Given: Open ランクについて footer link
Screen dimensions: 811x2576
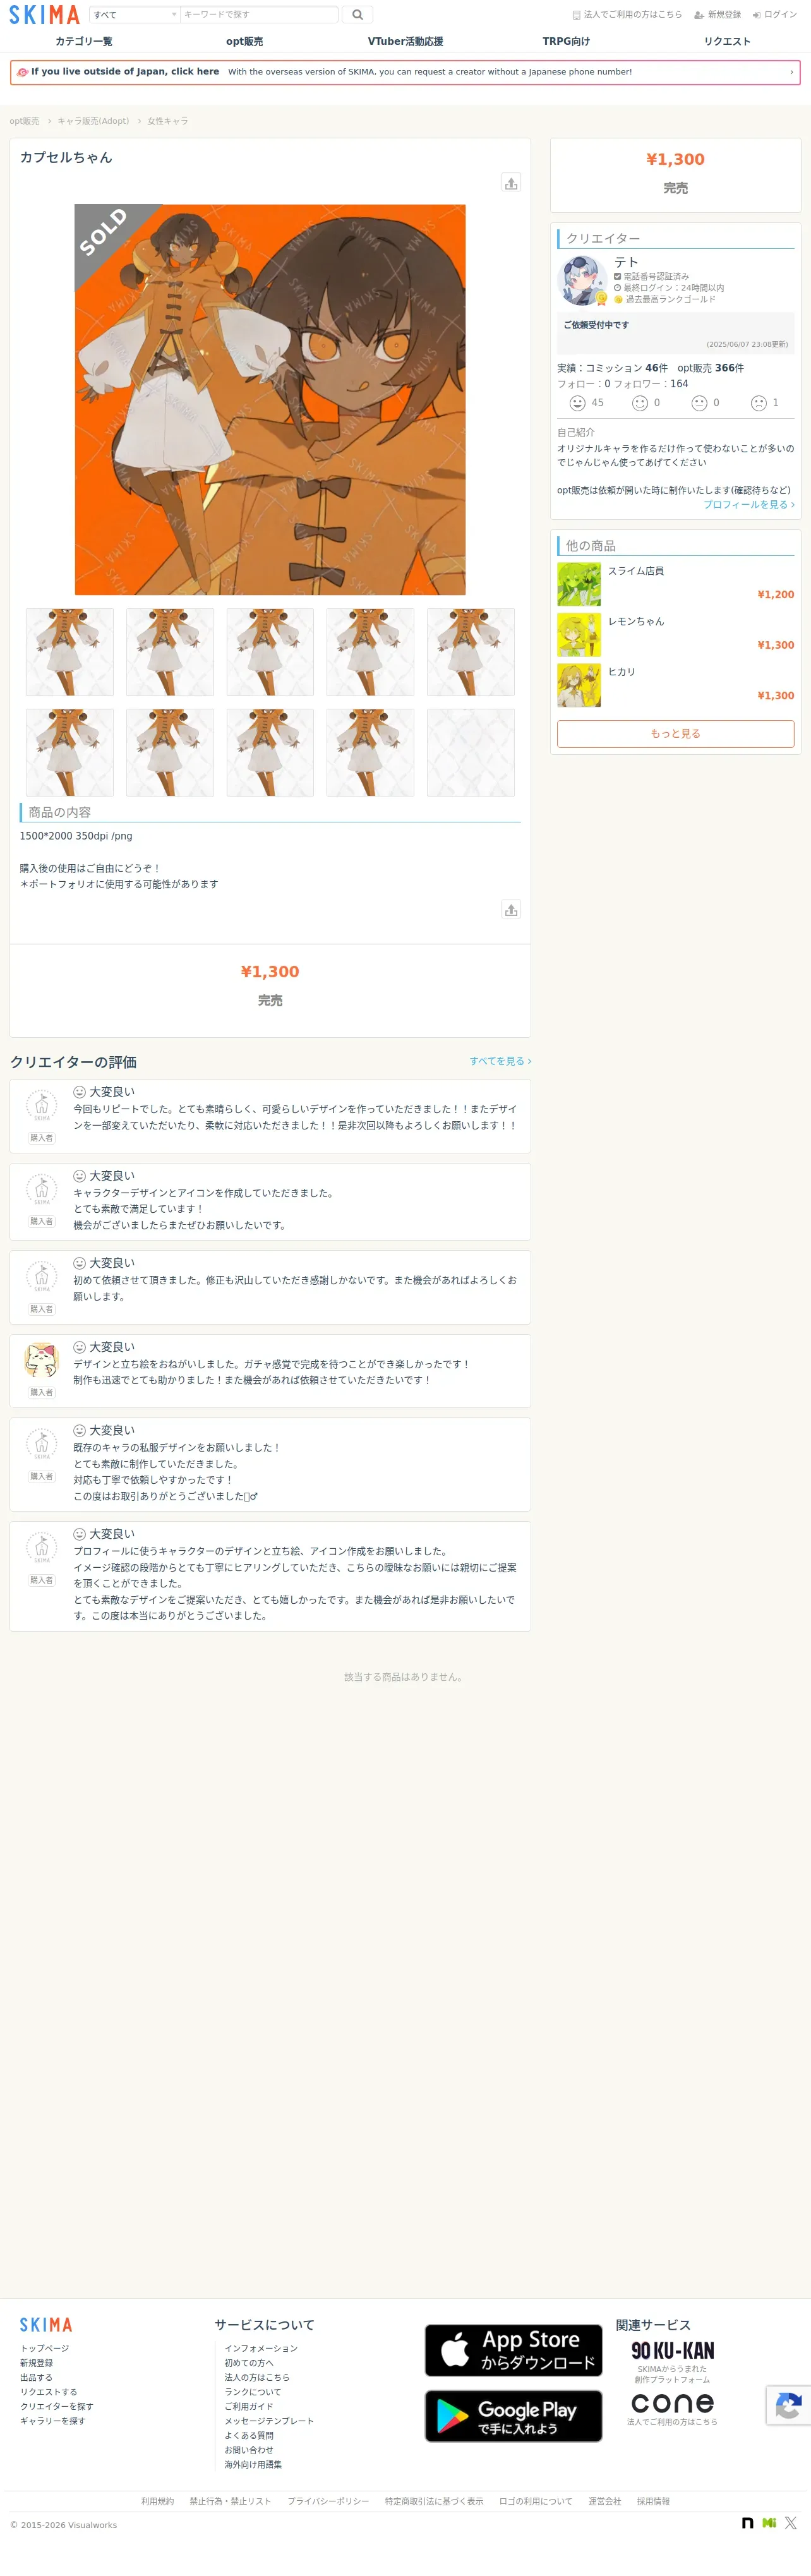Looking at the screenshot, I should [x=253, y=2392].
